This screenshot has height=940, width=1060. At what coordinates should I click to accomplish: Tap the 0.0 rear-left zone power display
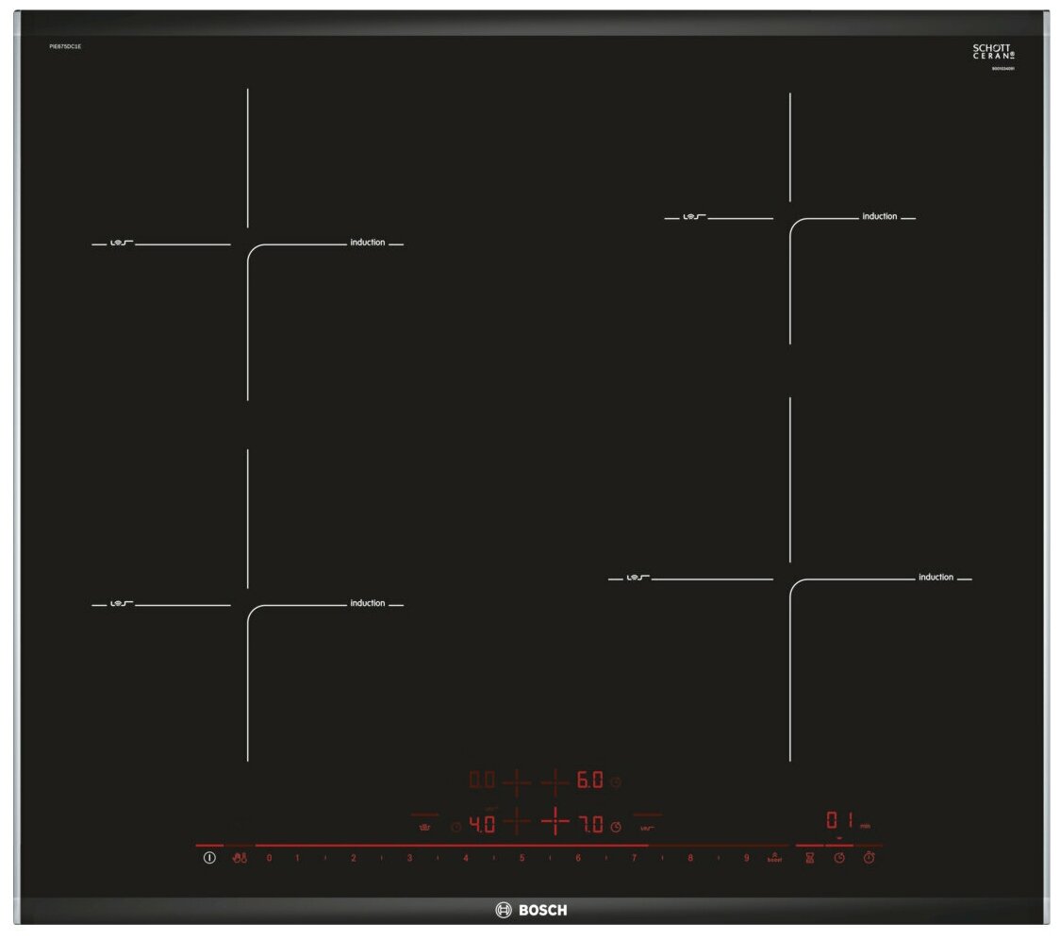click(x=482, y=781)
